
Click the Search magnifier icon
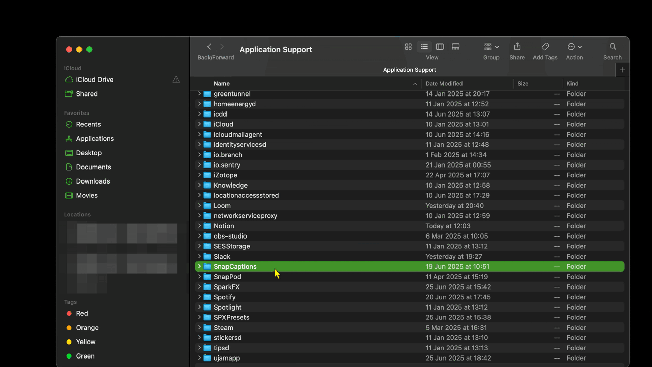613,47
